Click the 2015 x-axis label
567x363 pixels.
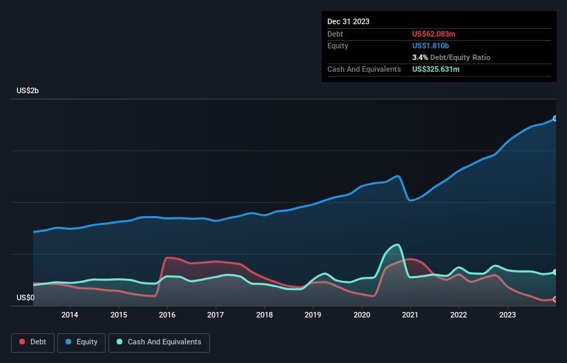(119, 315)
